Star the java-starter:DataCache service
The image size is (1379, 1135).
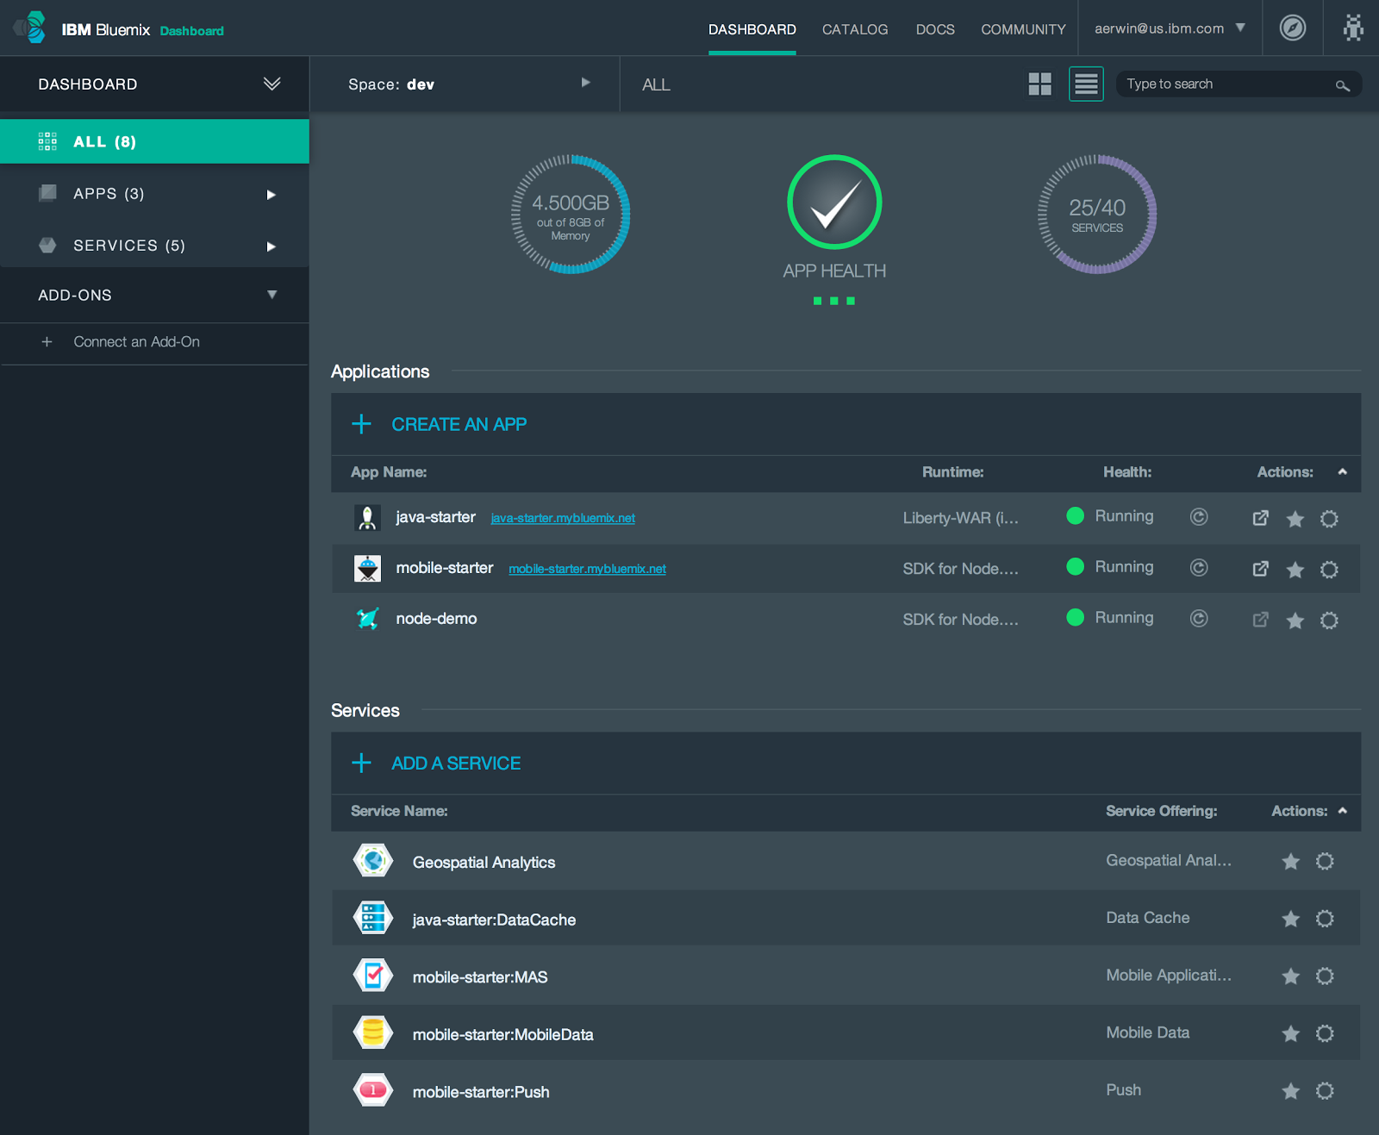click(x=1290, y=919)
